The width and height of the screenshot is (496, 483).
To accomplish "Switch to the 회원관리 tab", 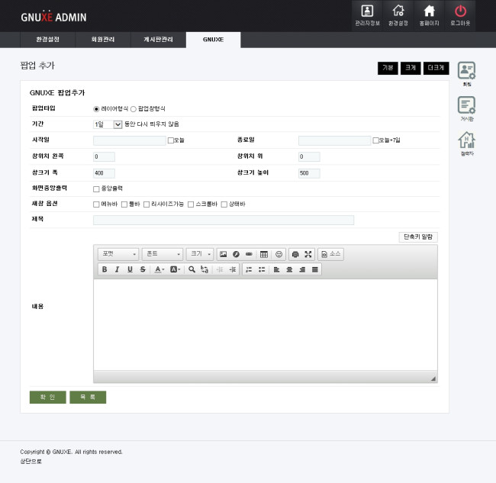I will point(105,39).
